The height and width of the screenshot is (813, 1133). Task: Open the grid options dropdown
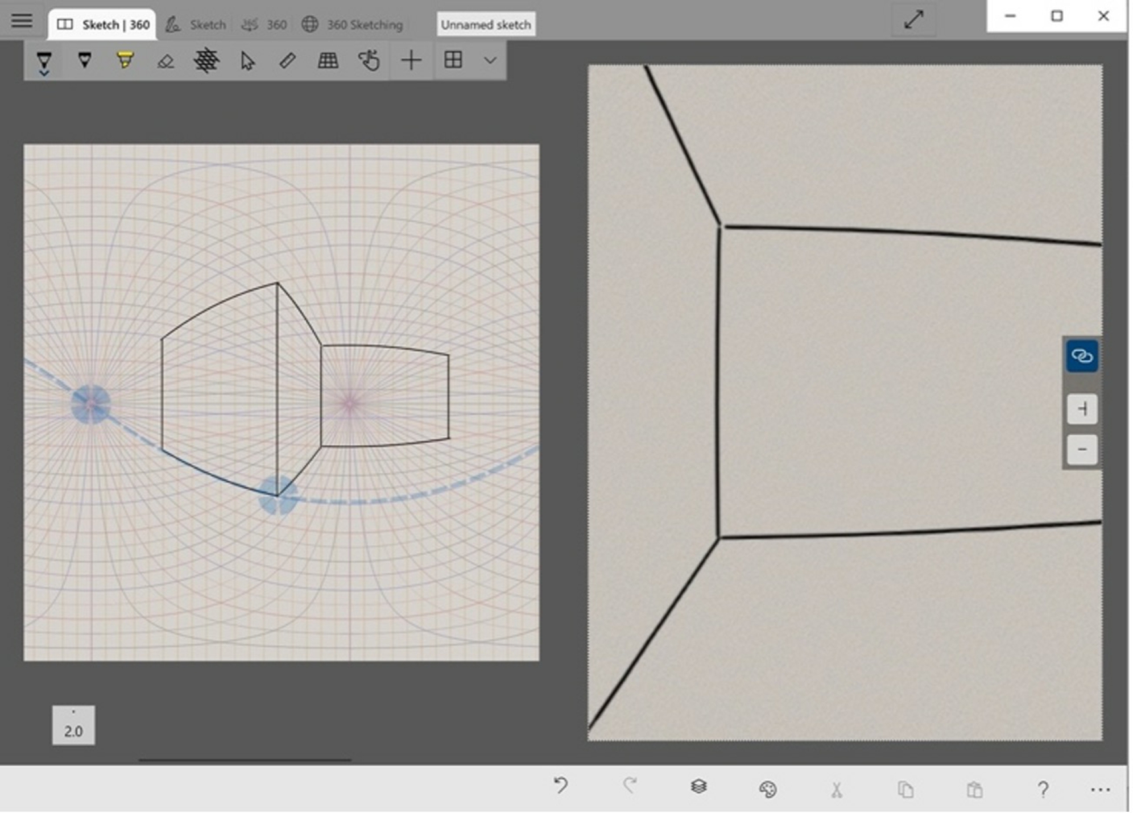tap(489, 60)
